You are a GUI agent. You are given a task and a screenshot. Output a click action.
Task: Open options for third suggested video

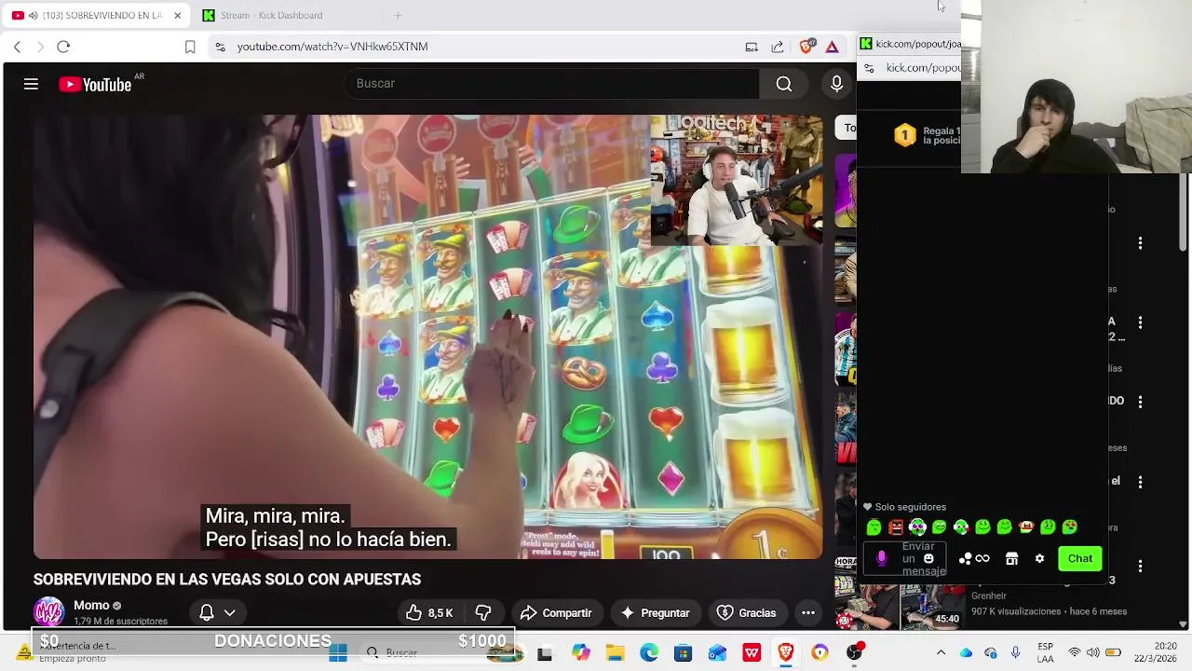[x=1140, y=402]
